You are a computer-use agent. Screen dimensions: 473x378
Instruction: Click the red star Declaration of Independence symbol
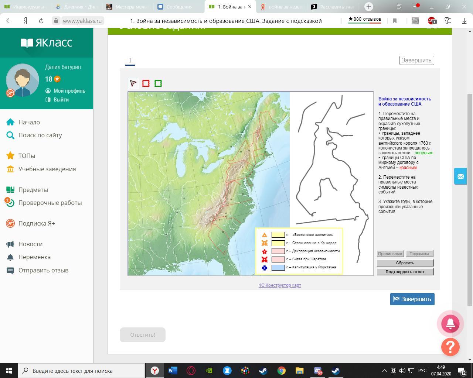click(265, 251)
